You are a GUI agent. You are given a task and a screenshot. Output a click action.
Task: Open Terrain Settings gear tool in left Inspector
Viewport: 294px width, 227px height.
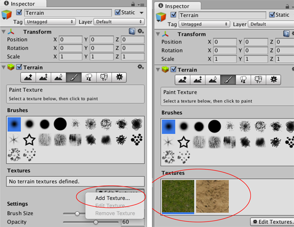tap(119, 77)
